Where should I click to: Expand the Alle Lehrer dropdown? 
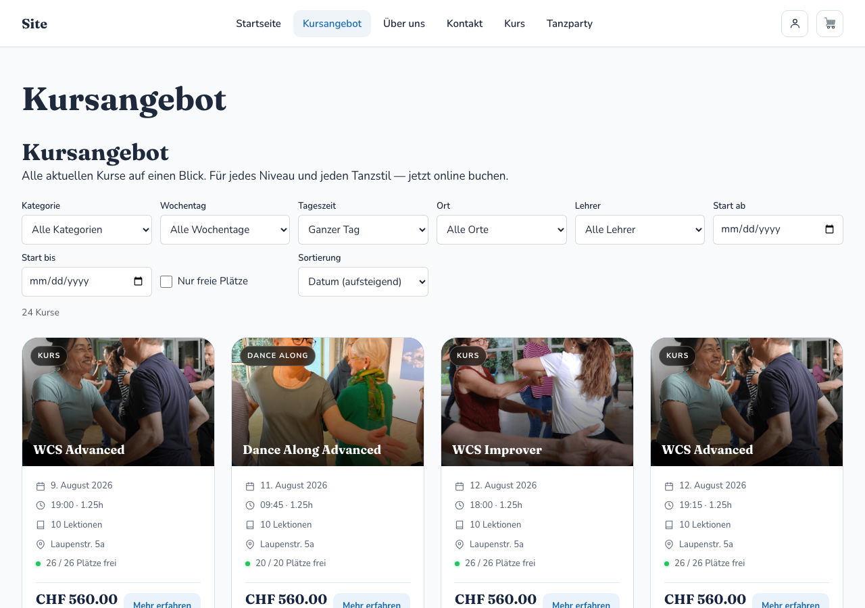[640, 230]
